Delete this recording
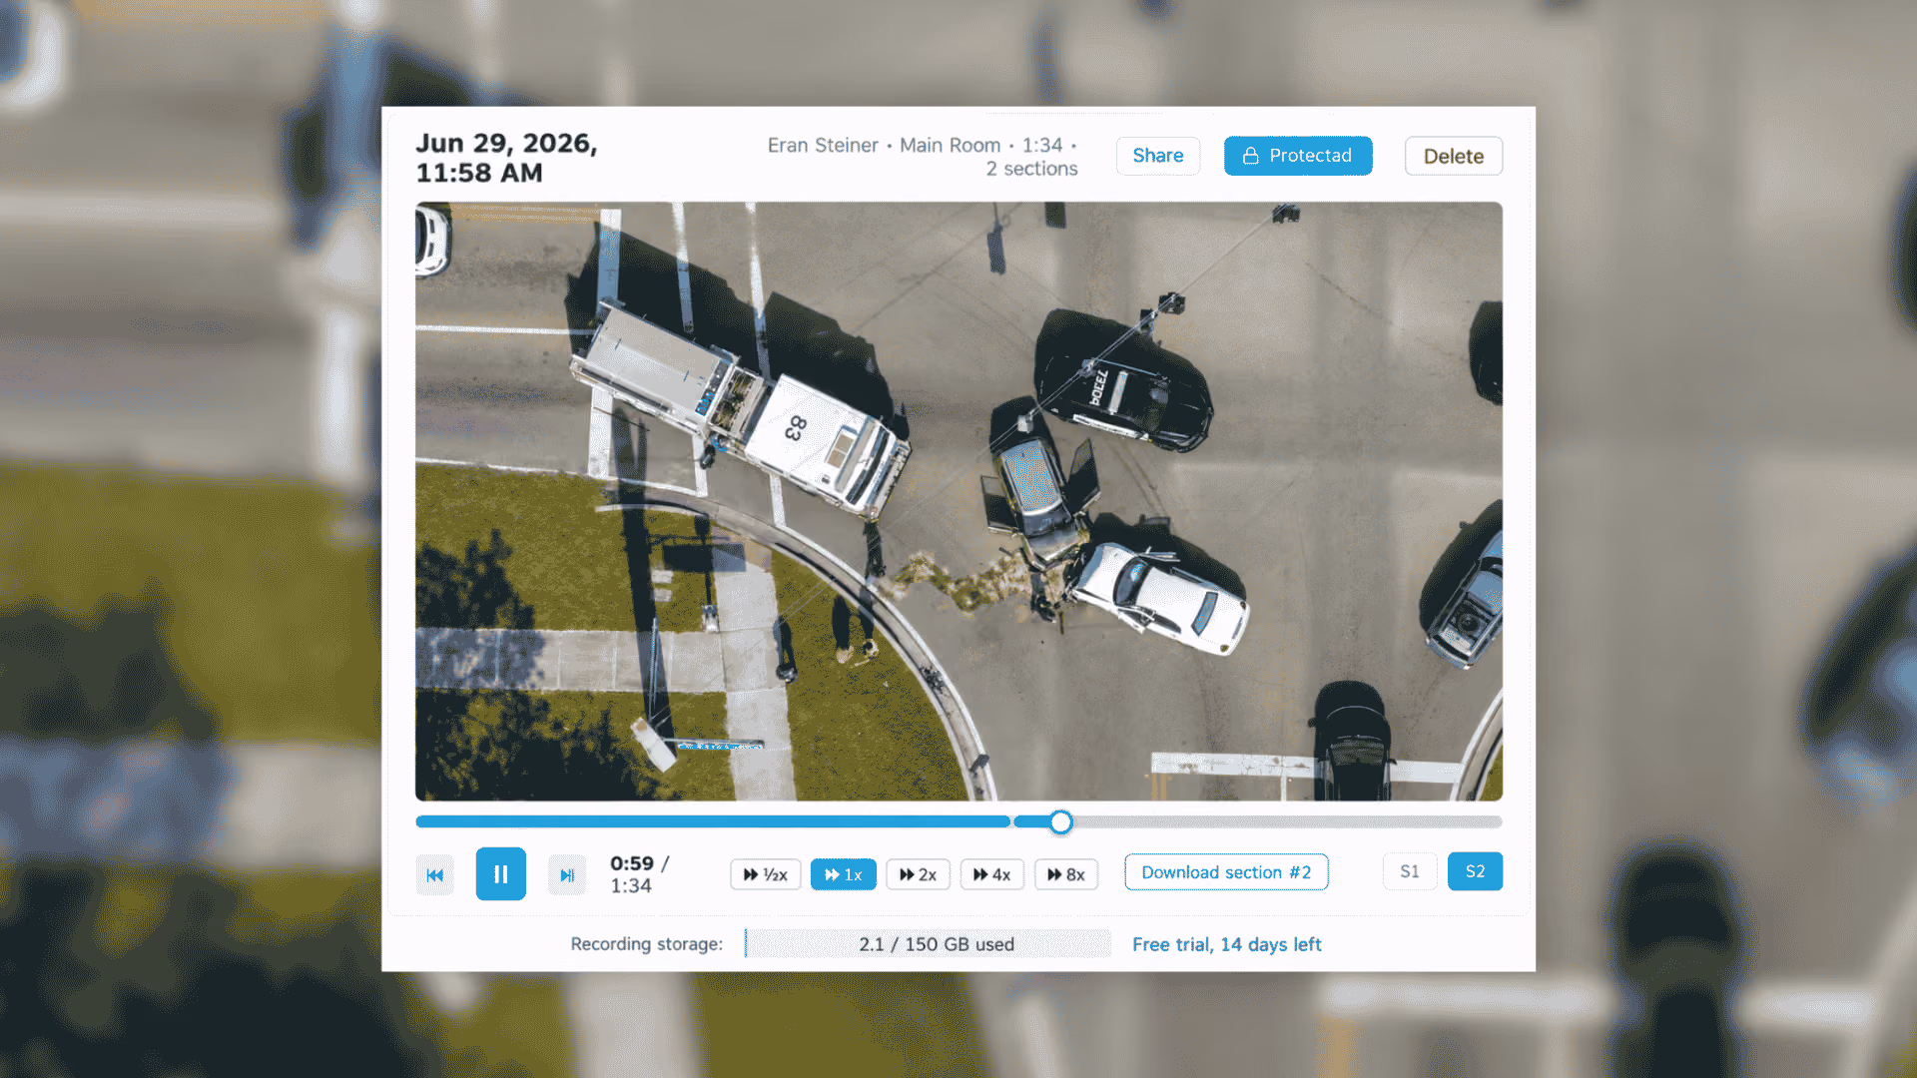The height and width of the screenshot is (1078, 1917). pyautogui.click(x=1454, y=156)
